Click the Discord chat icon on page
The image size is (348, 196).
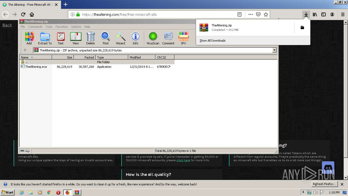(x=328, y=168)
